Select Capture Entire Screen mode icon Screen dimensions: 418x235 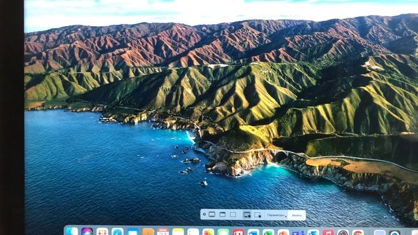coord(212,215)
